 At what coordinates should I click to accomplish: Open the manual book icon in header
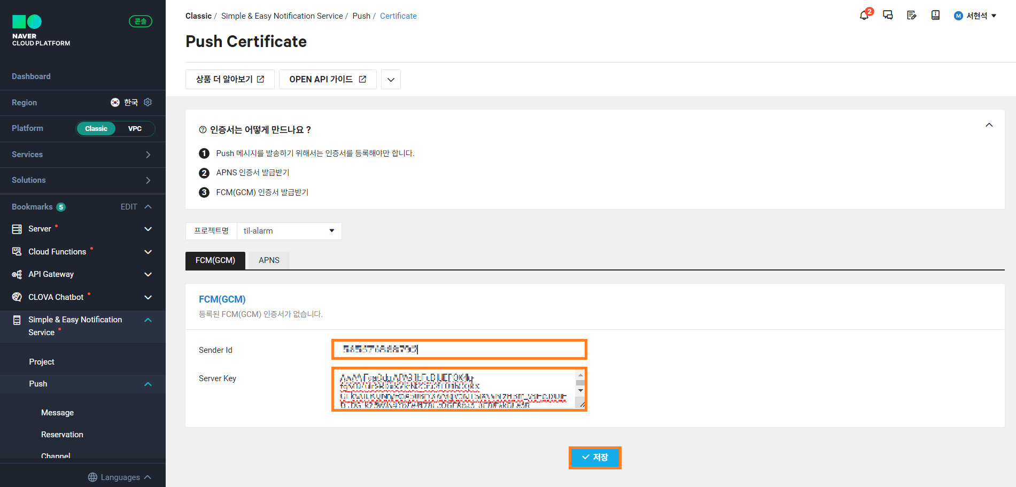(x=935, y=16)
